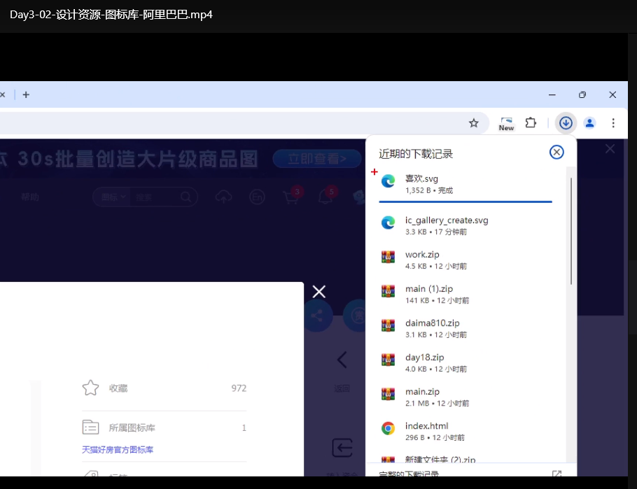Viewport: 637px width, 489px height.
Task: Click download popup scrollbar thumb
Action: coord(570,231)
